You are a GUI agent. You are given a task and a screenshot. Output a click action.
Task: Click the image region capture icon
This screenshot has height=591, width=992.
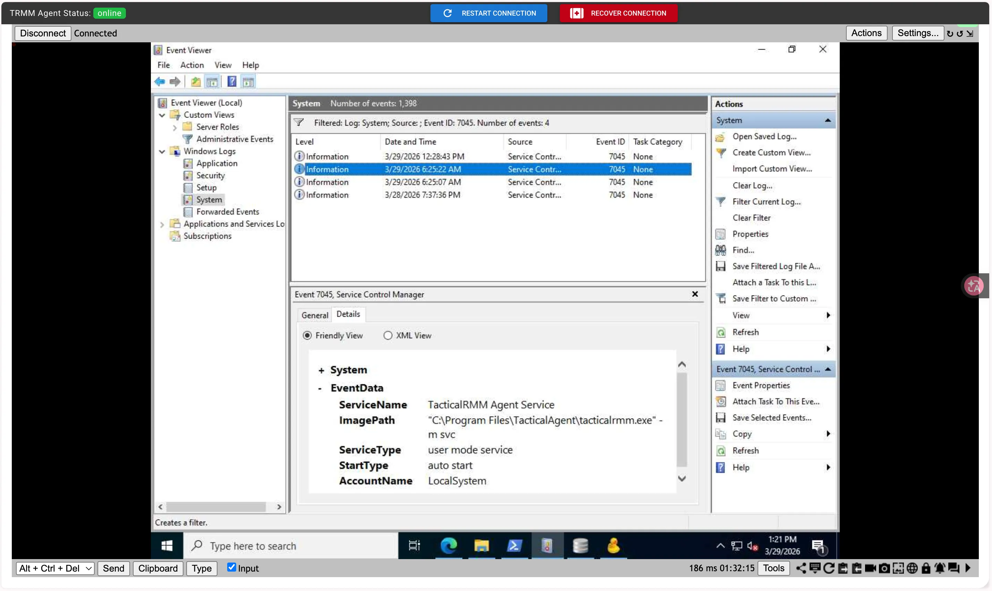pyautogui.click(x=898, y=568)
